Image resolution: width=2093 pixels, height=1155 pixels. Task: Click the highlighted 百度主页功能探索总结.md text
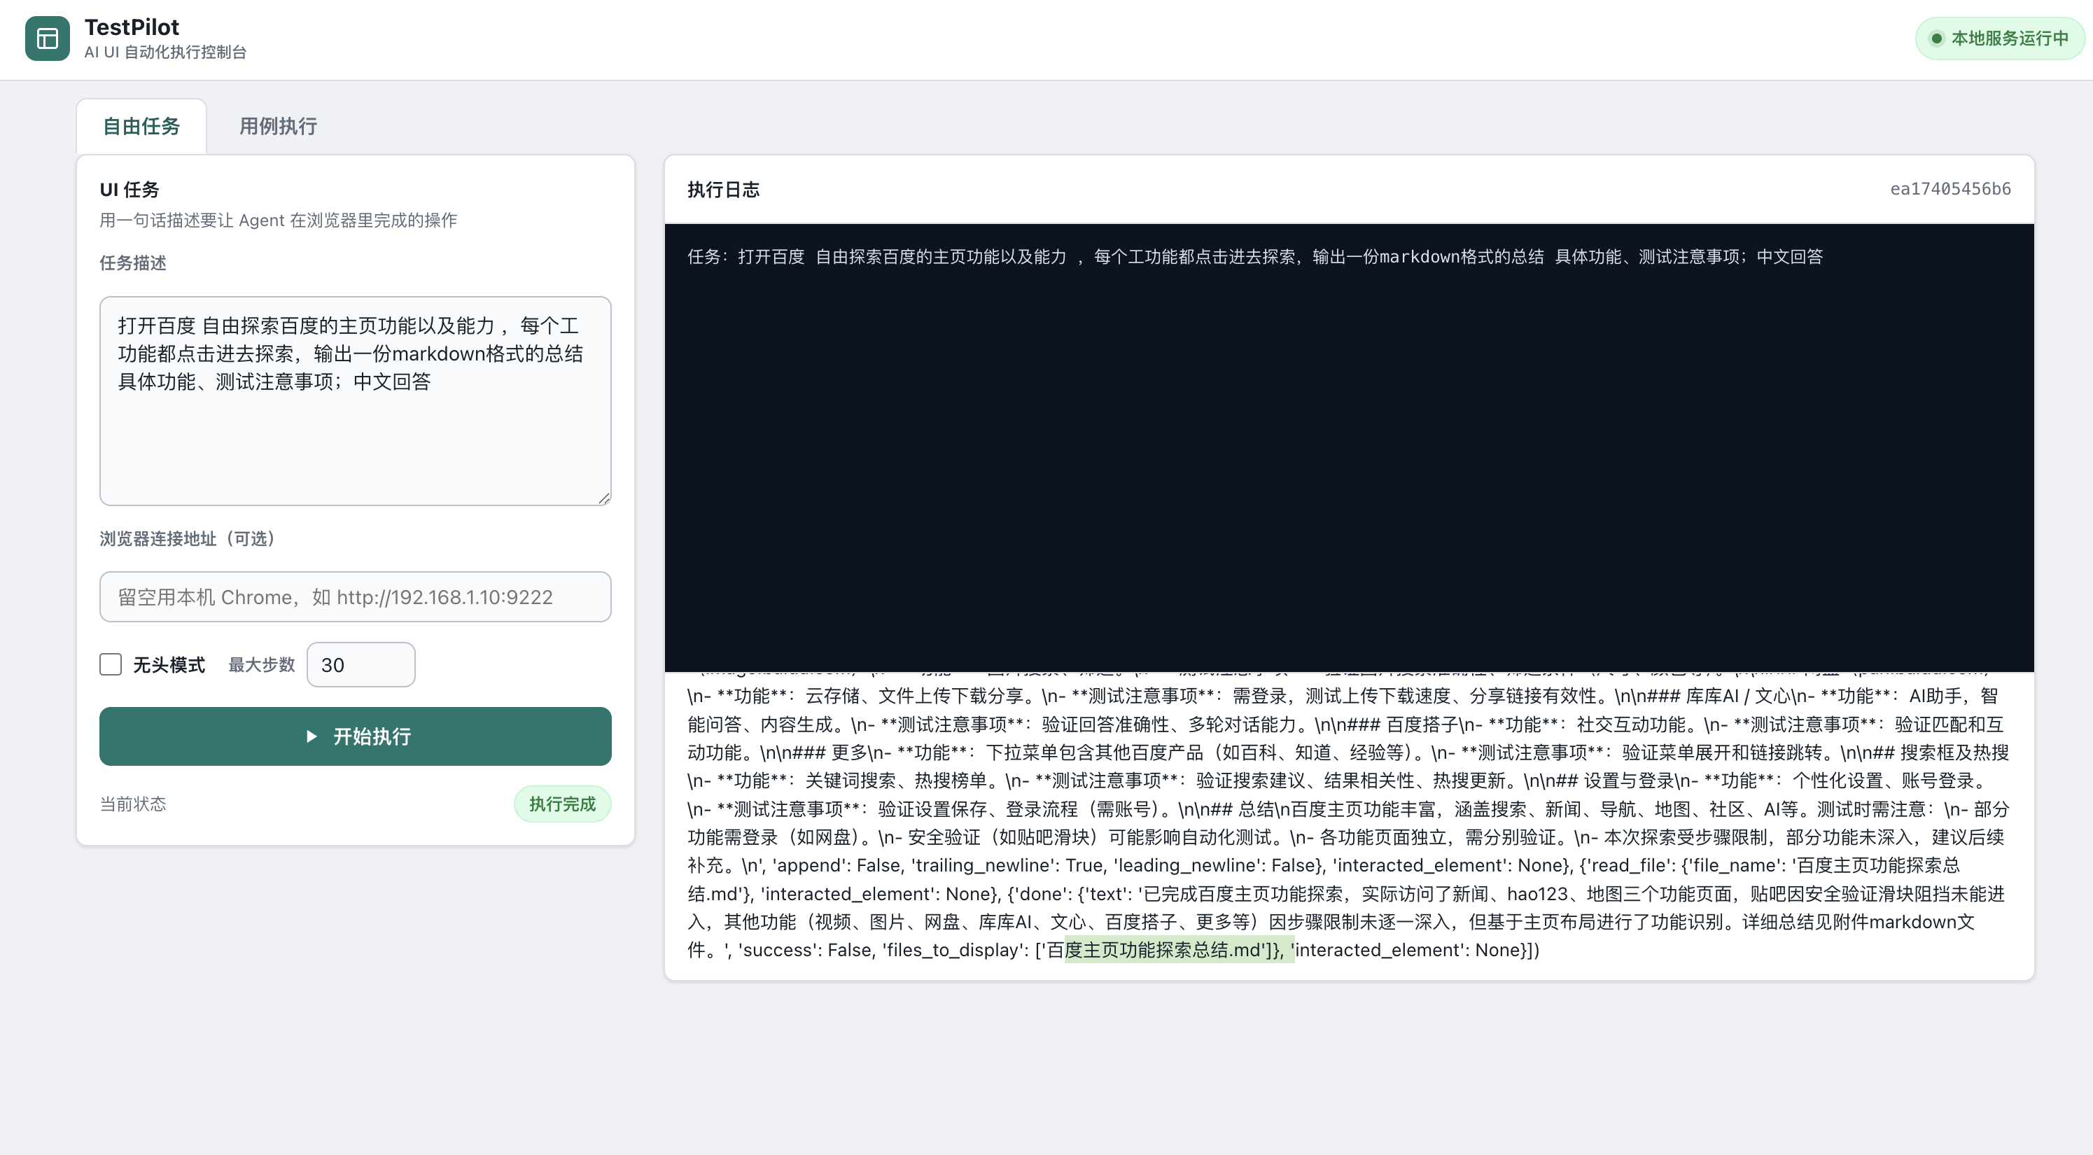(1179, 949)
